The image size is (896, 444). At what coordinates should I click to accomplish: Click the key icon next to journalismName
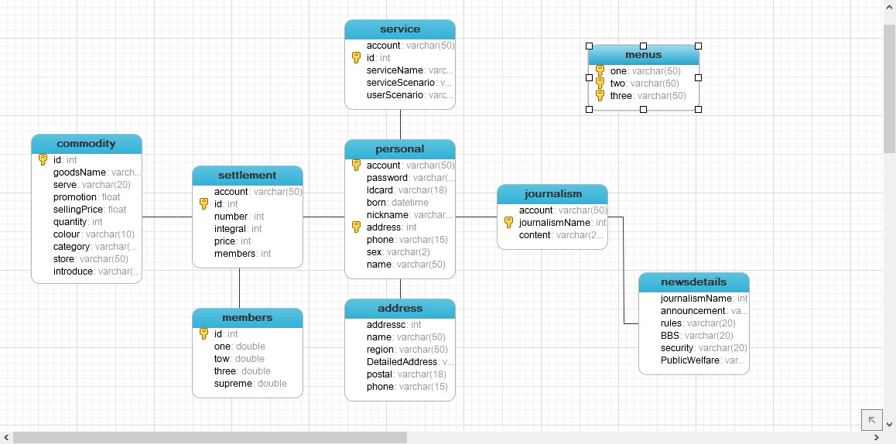pyautogui.click(x=509, y=223)
